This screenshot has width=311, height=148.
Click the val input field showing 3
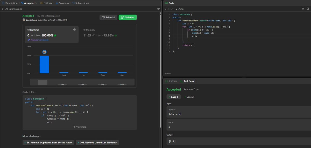(x=239, y=125)
